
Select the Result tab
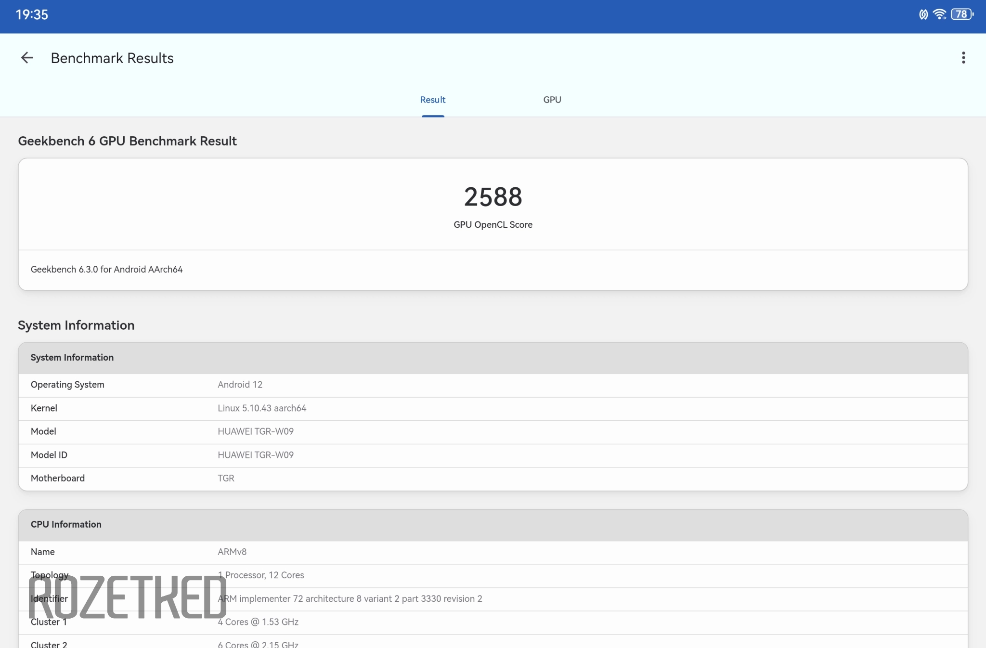pyautogui.click(x=432, y=100)
